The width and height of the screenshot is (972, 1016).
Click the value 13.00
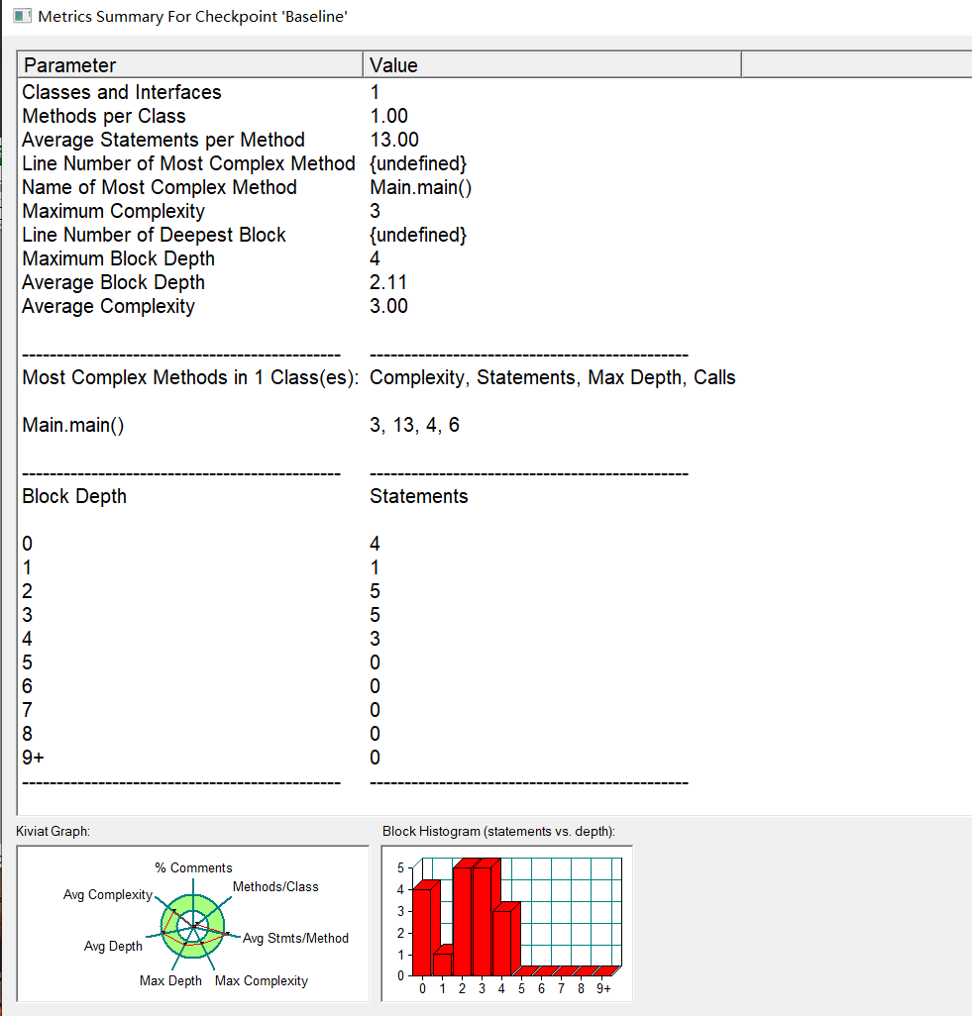pos(394,140)
